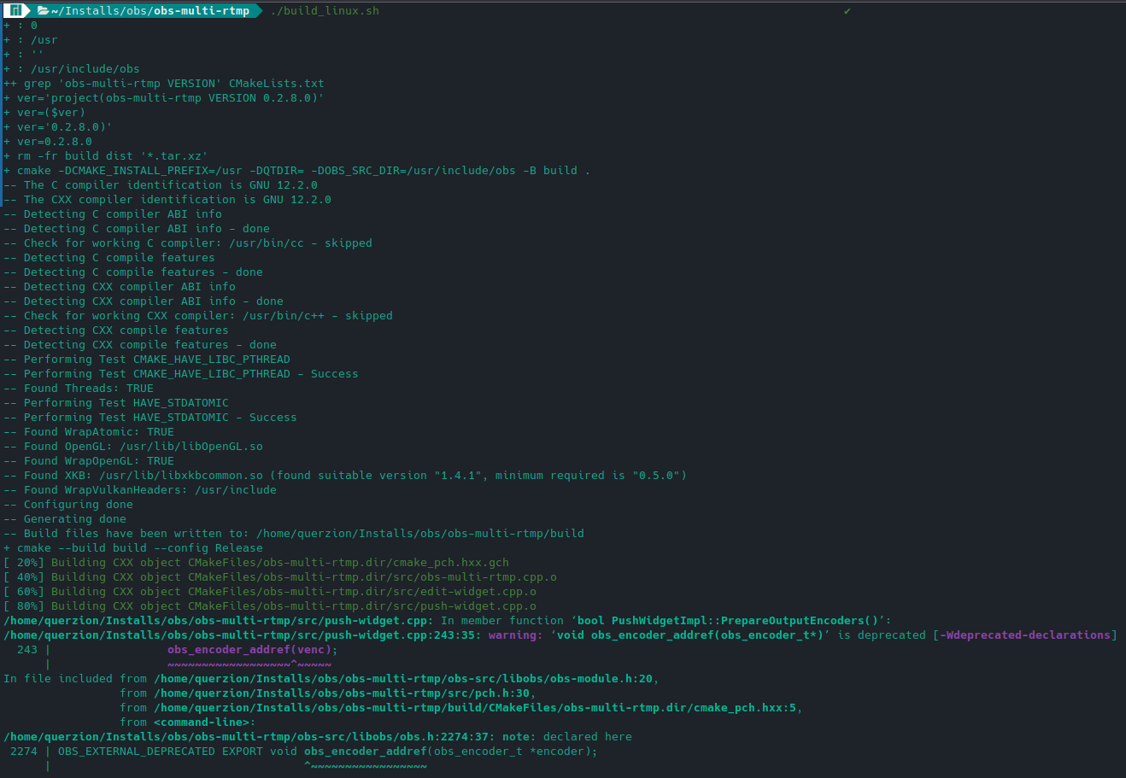
Task: Click the green success checkmark indicator
Action: 848,11
